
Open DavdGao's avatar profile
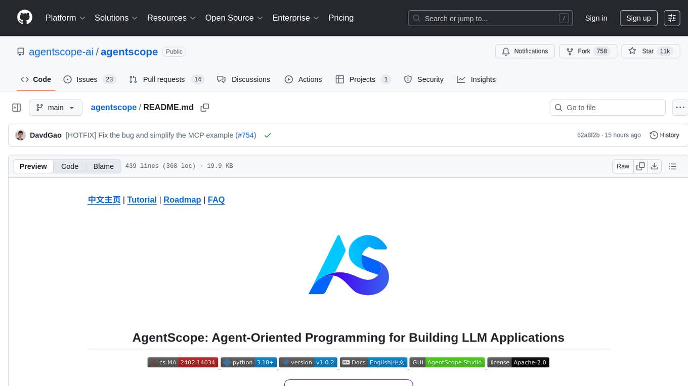(x=21, y=135)
